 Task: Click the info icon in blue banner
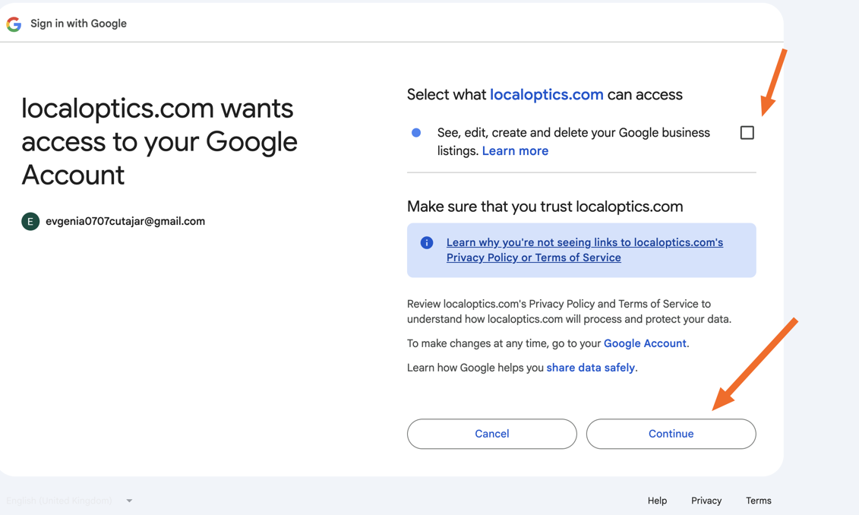pyautogui.click(x=427, y=243)
